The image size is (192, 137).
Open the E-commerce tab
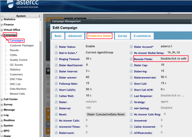click(x=142, y=36)
